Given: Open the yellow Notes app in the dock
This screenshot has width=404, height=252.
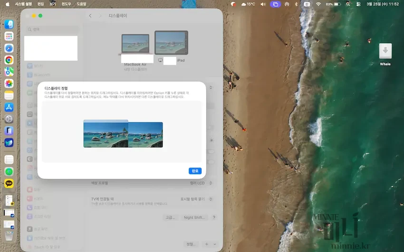Looking at the screenshot, I should tap(9, 95).
